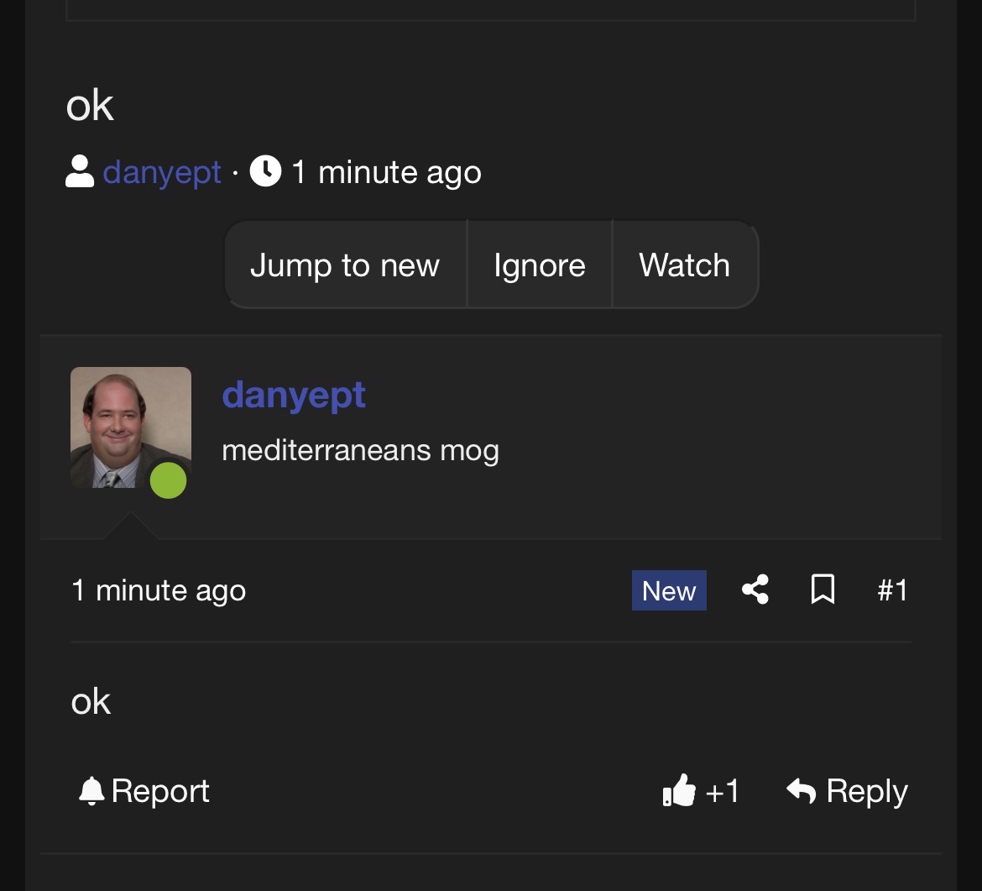Open the bold danyept username in the post

(x=294, y=394)
